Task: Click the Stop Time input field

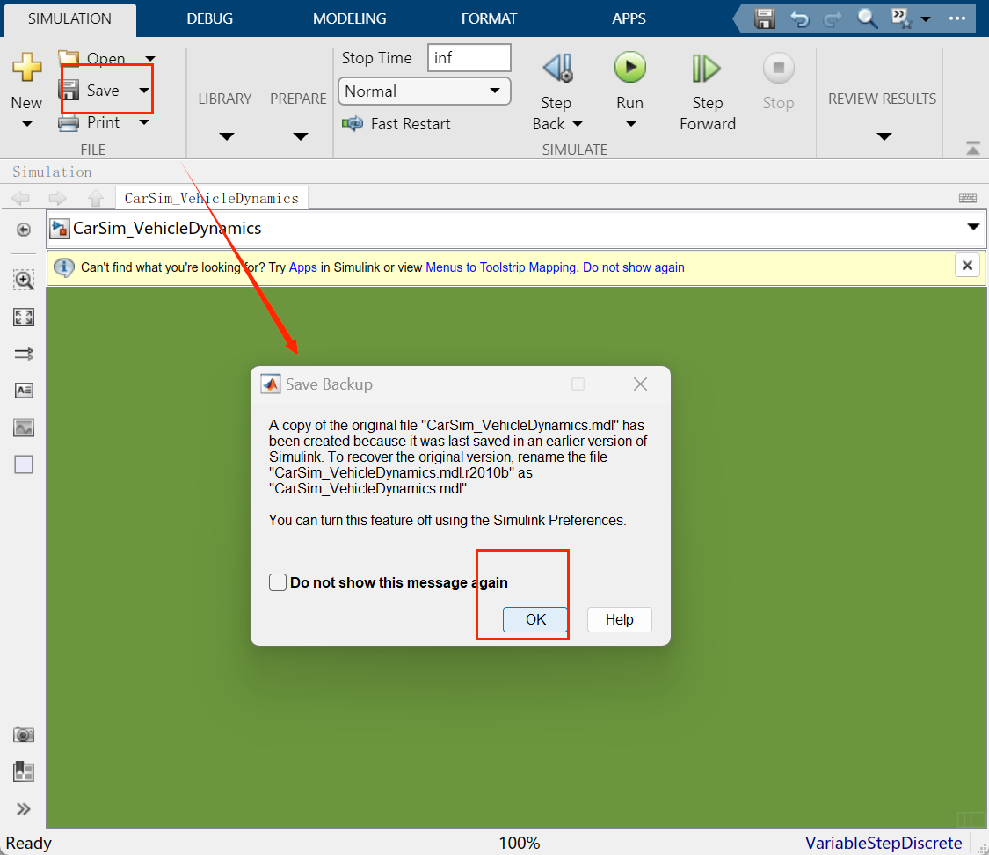Action: [469, 58]
